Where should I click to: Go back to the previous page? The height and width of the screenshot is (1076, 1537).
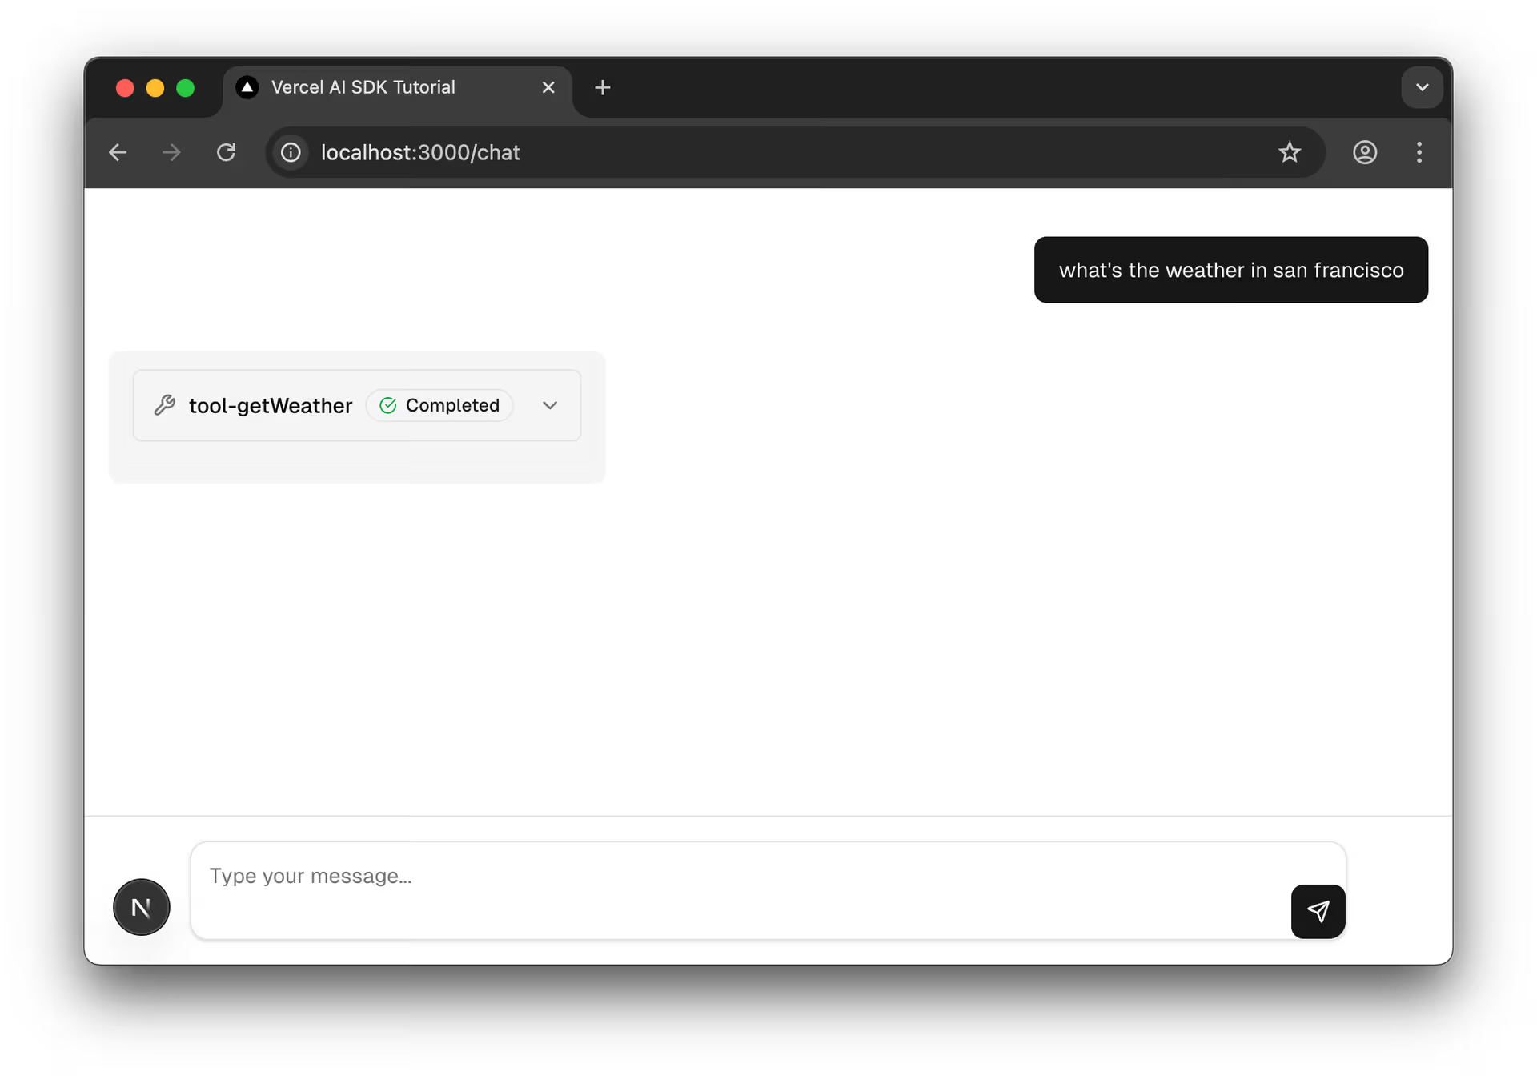(x=118, y=152)
